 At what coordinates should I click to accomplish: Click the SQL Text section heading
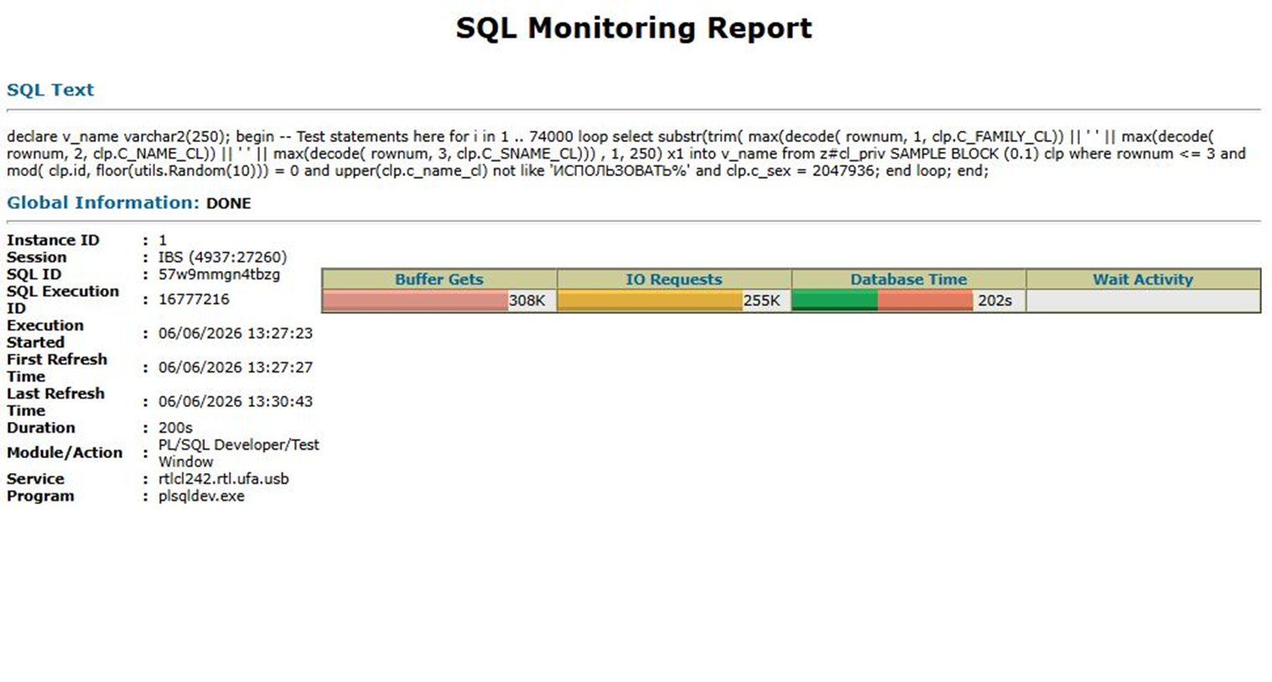[50, 90]
